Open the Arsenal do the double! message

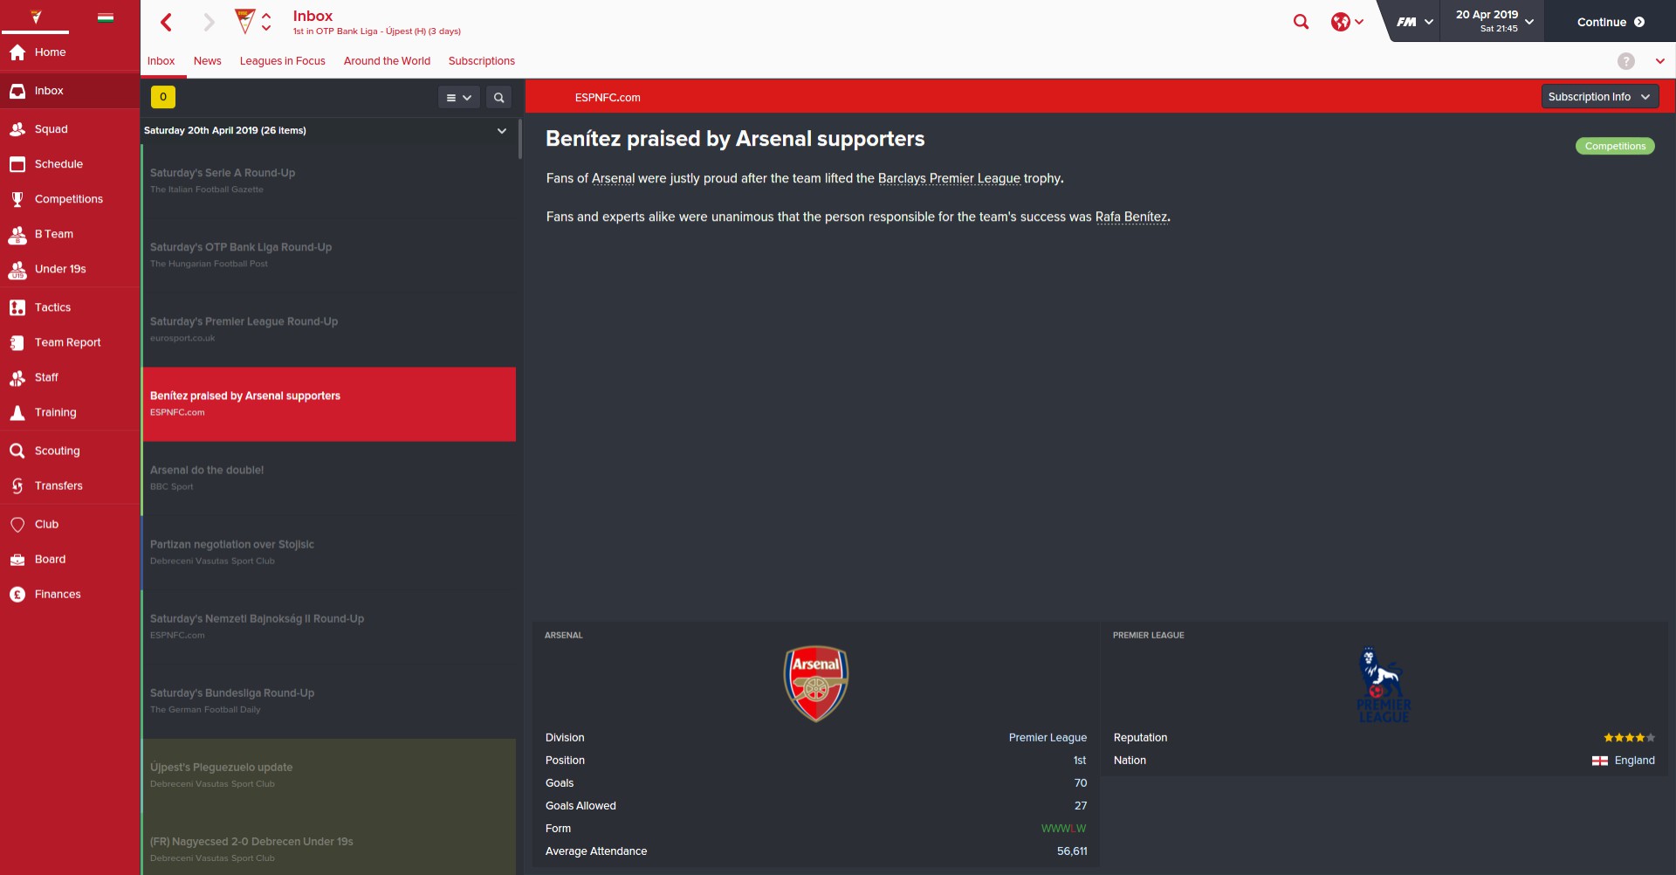(329, 478)
